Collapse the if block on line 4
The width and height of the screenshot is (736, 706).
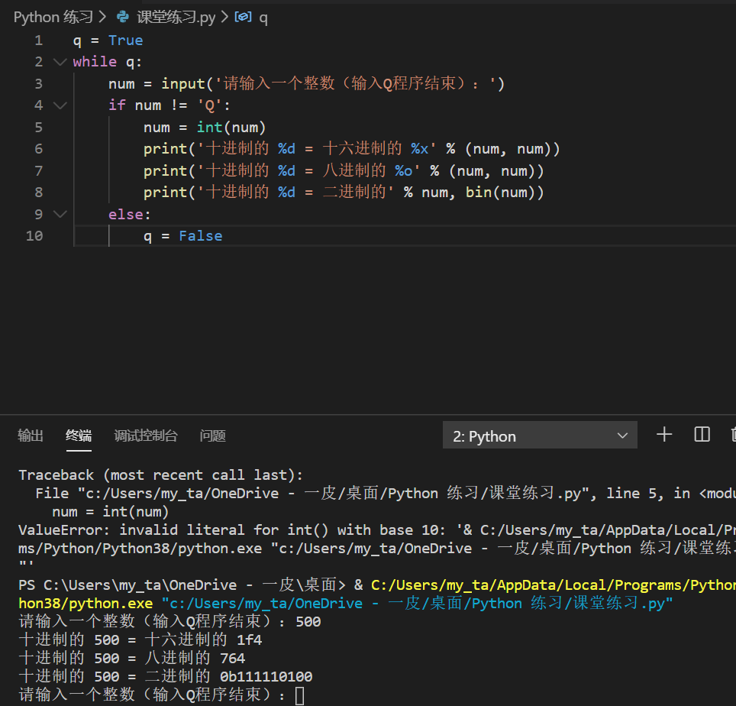[60, 105]
